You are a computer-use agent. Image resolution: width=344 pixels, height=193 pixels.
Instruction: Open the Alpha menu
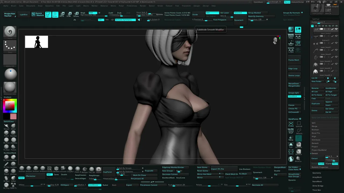pos(6,6)
